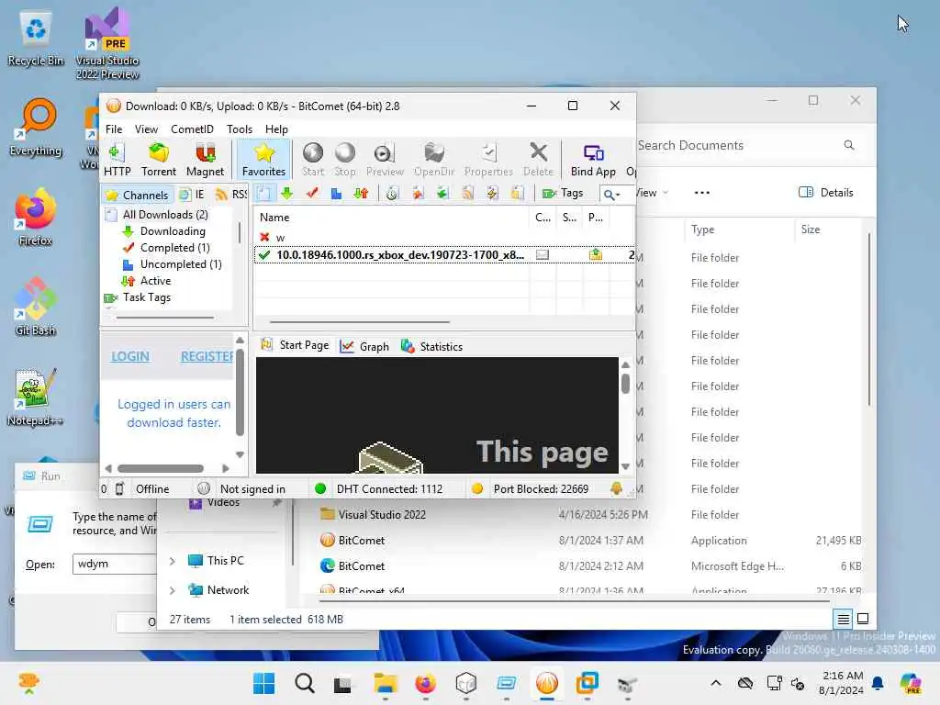
Task: Open the search magnifier dropdown in BitComet
Action: [611, 195]
